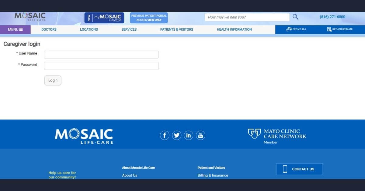
Task: Click the 'Patient and Visitors' footer heading
Action: tap(211, 168)
